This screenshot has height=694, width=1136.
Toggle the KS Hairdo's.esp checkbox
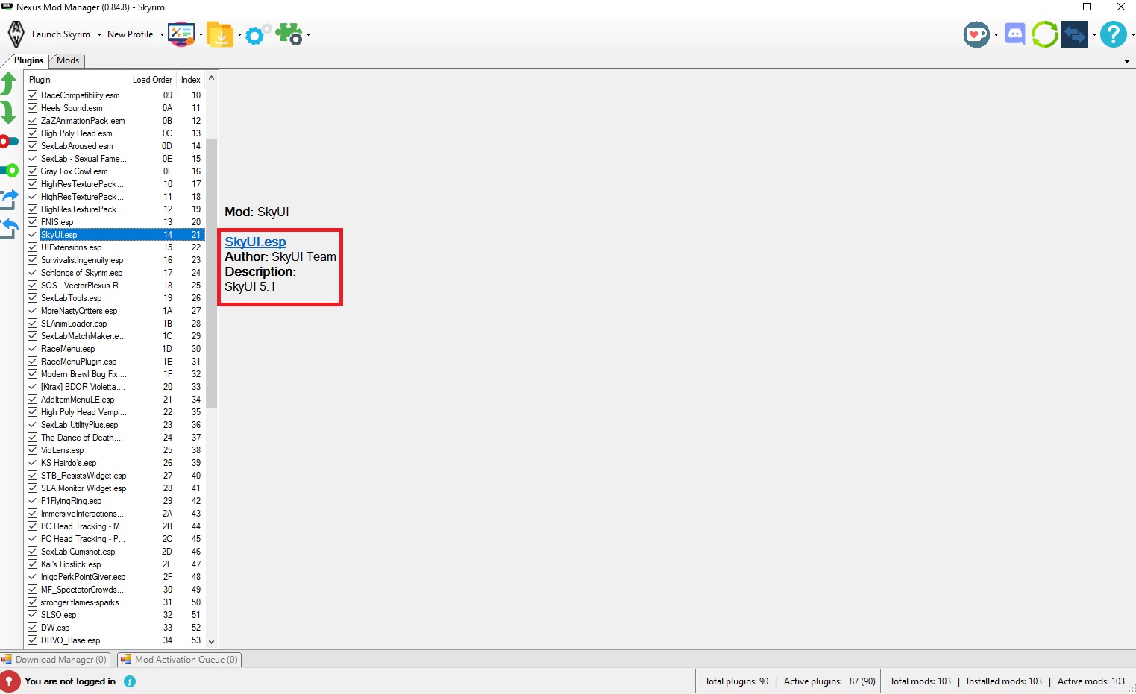coord(33,463)
